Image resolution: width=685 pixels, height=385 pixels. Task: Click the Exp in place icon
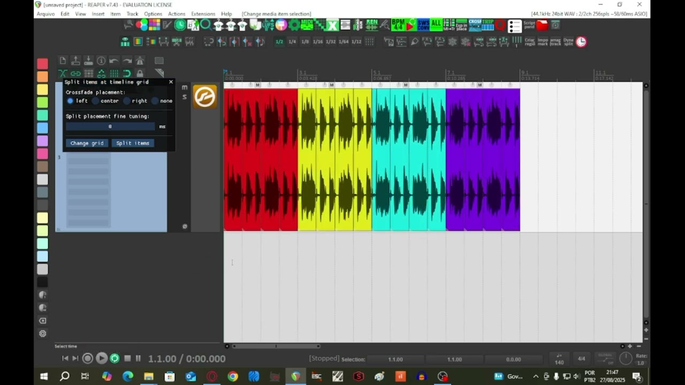[x=462, y=25]
